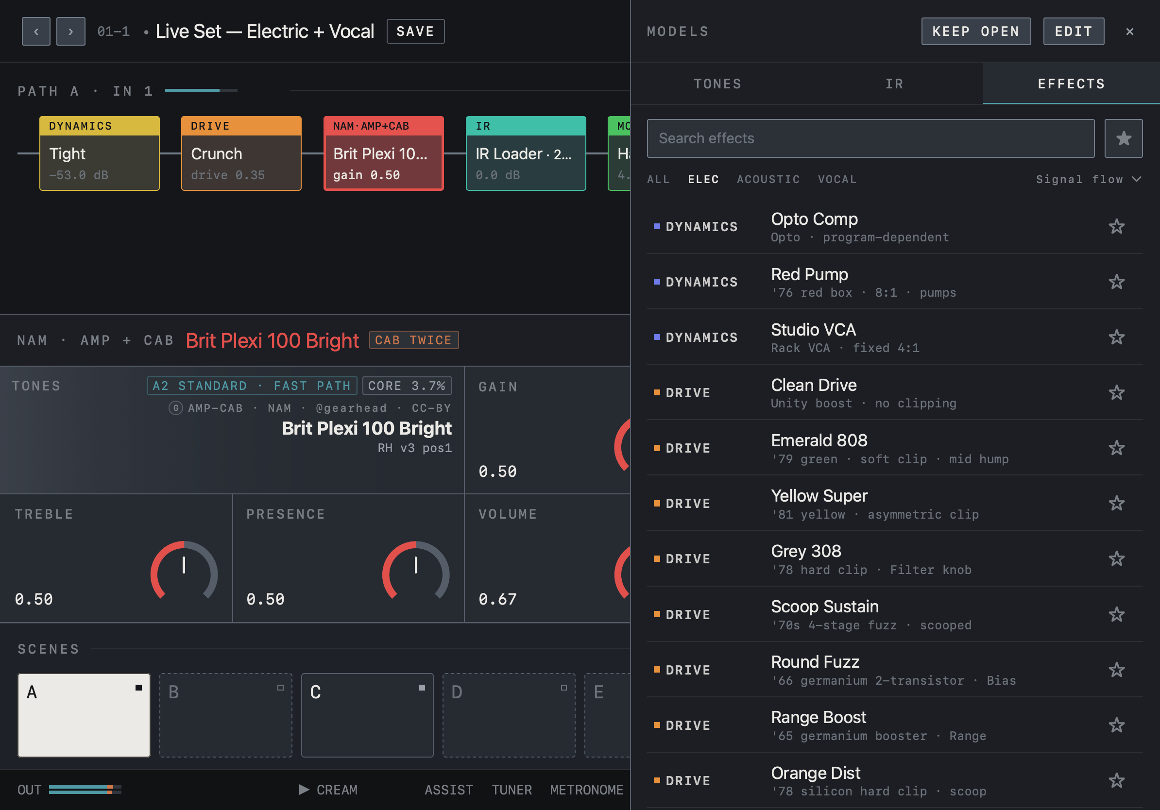Favorite the Red Pump effect
Viewport: 1160px width, 810px height.
click(1117, 282)
